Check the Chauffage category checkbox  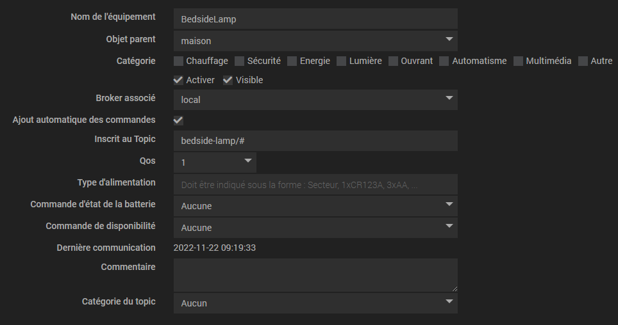pos(179,61)
